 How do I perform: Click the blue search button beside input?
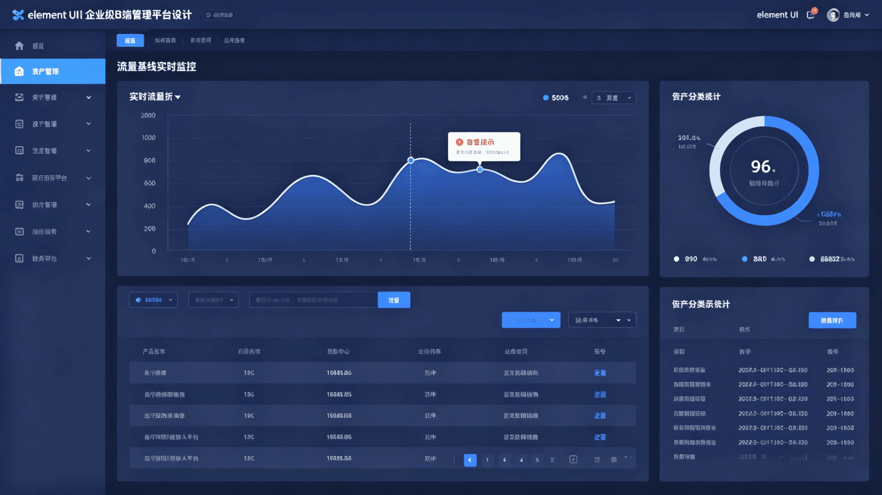tap(394, 300)
